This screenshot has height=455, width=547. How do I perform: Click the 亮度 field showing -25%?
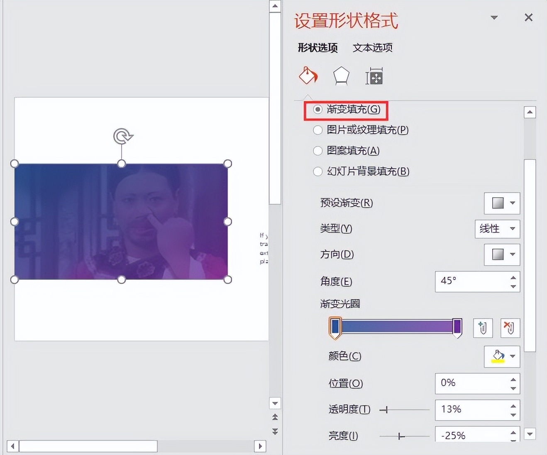pyautogui.click(x=471, y=434)
